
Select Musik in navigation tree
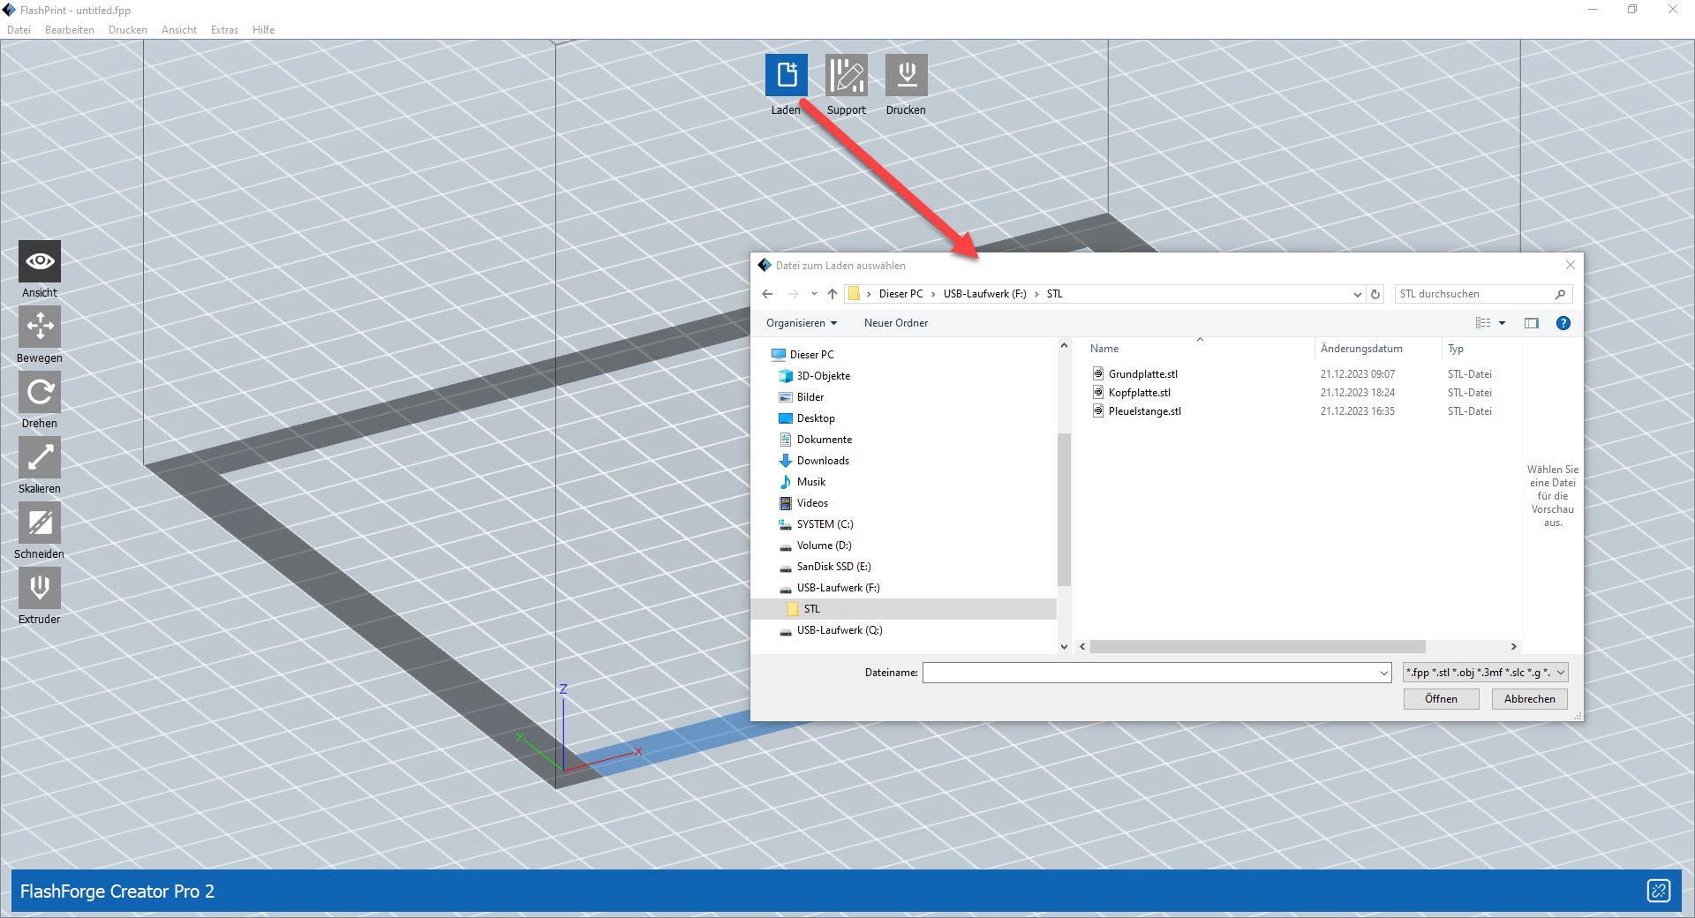pyautogui.click(x=810, y=482)
